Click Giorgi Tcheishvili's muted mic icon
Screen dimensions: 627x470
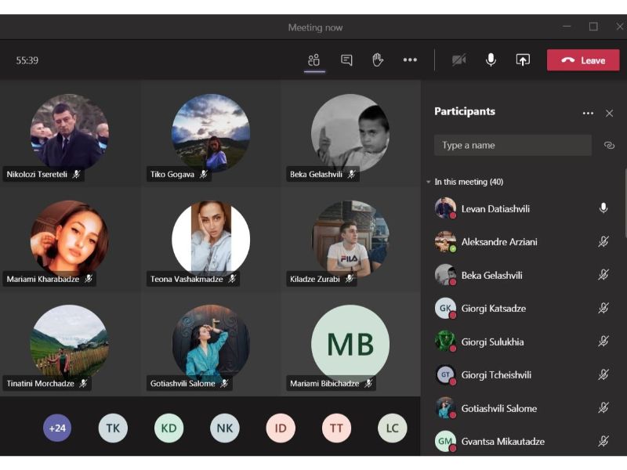click(x=603, y=374)
